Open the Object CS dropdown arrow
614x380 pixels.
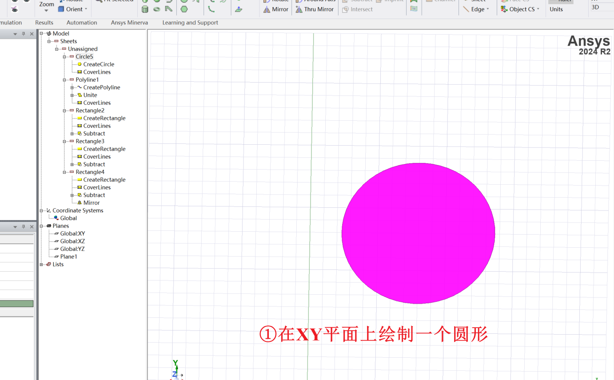[x=538, y=9]
